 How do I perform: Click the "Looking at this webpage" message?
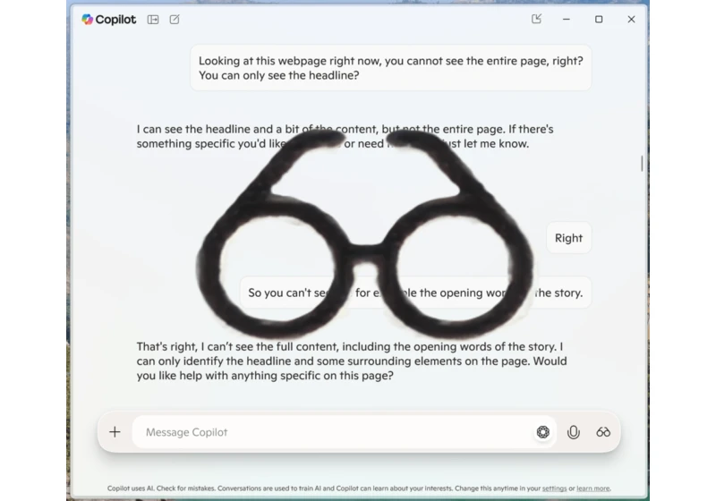pos(391,68)
